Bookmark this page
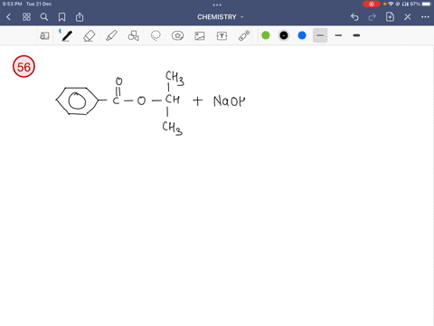This screenshot has height=326, width=434. click(x=61, y=17)
